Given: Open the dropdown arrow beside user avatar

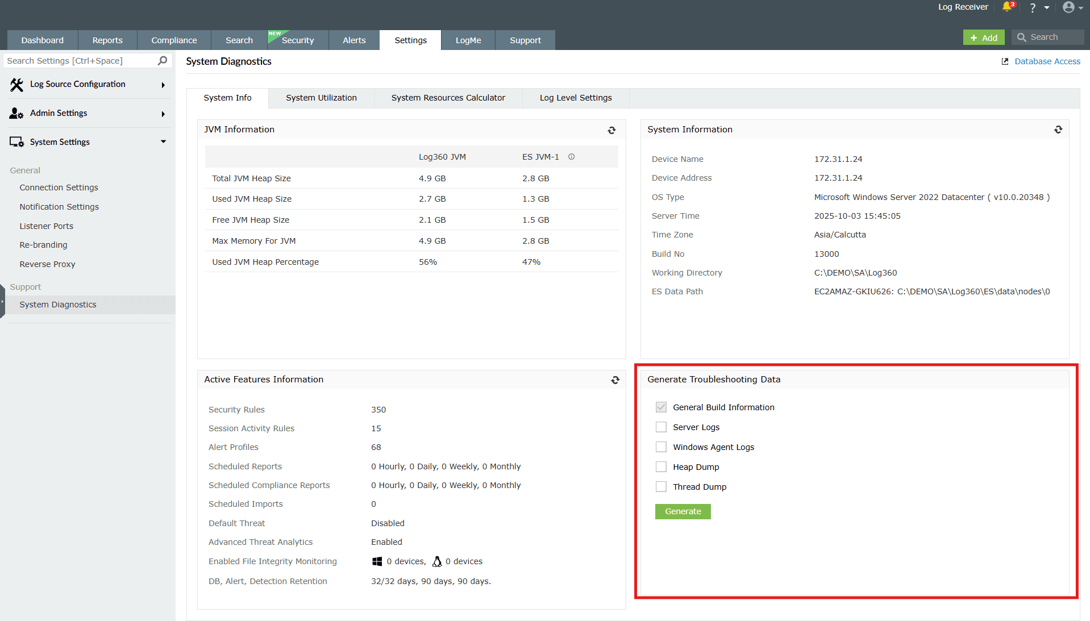Looking at the screenshot, I should (1081, 8).
